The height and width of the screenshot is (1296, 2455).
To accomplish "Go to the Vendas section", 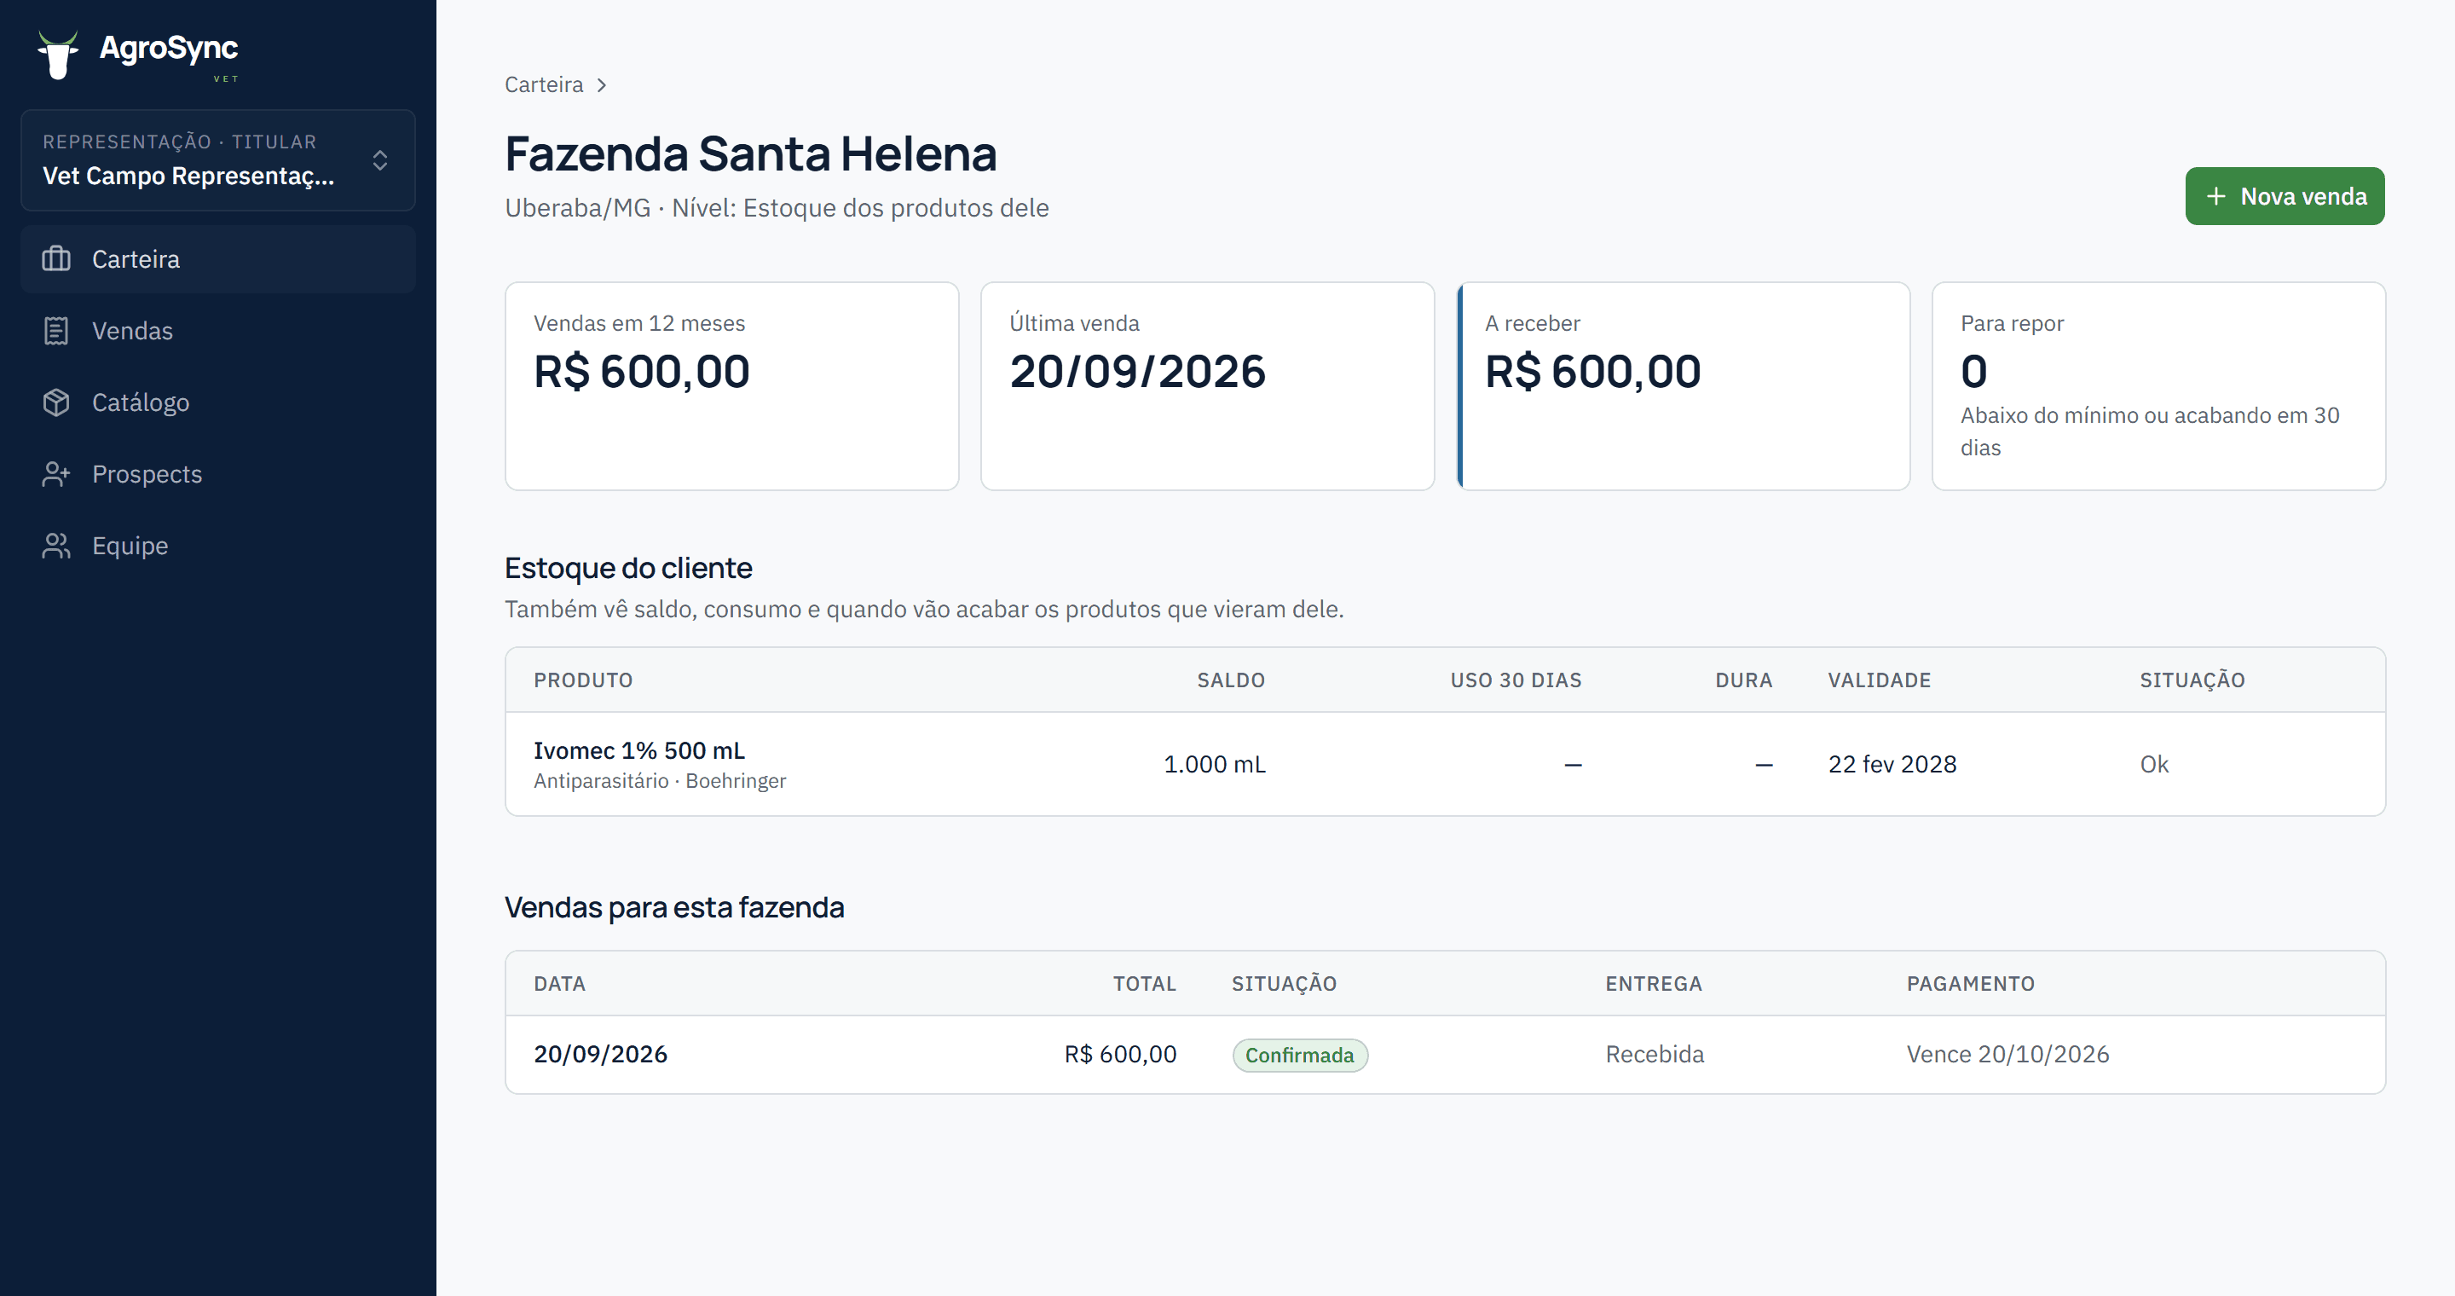I will click(x=218, y=331).
